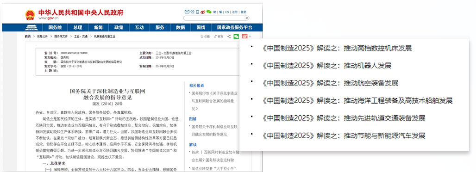Click 发布日期 field in info box

point(157,66)
